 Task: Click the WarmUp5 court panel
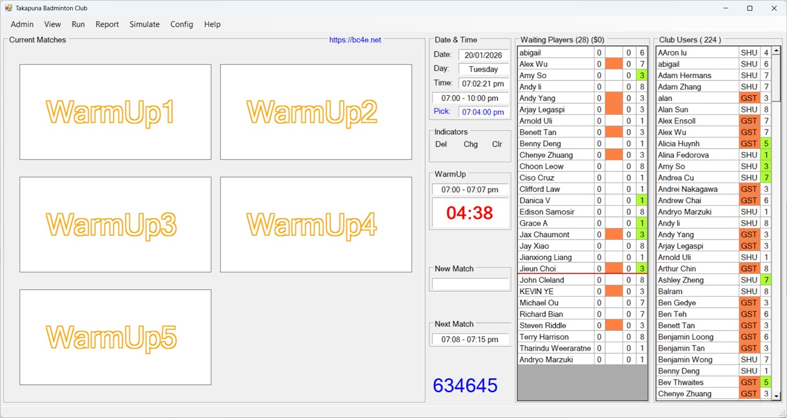tap(115, 337)
